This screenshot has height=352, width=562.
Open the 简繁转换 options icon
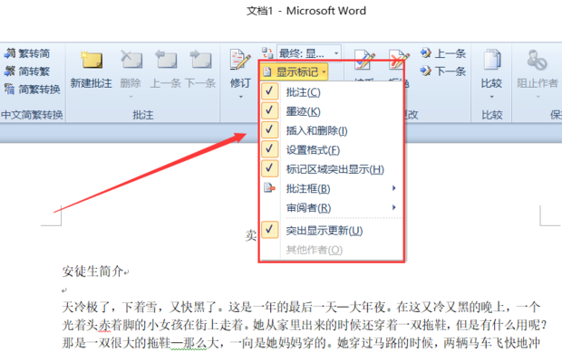click(10, 89)
